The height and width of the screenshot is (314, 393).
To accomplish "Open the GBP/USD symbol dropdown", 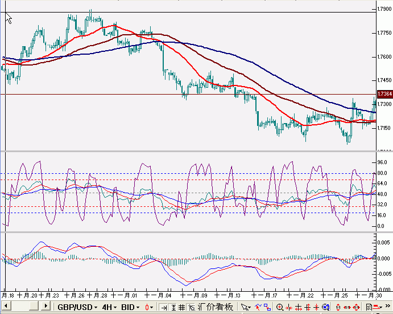I will [77, 307].
